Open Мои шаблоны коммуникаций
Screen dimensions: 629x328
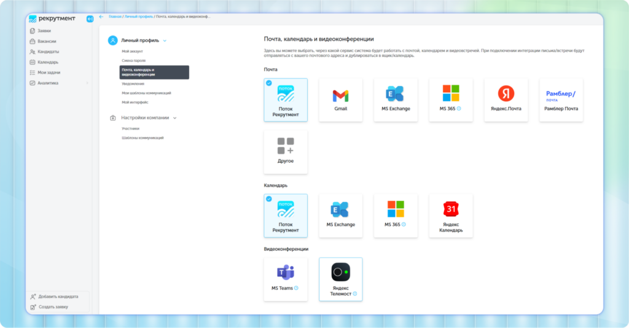146,93
